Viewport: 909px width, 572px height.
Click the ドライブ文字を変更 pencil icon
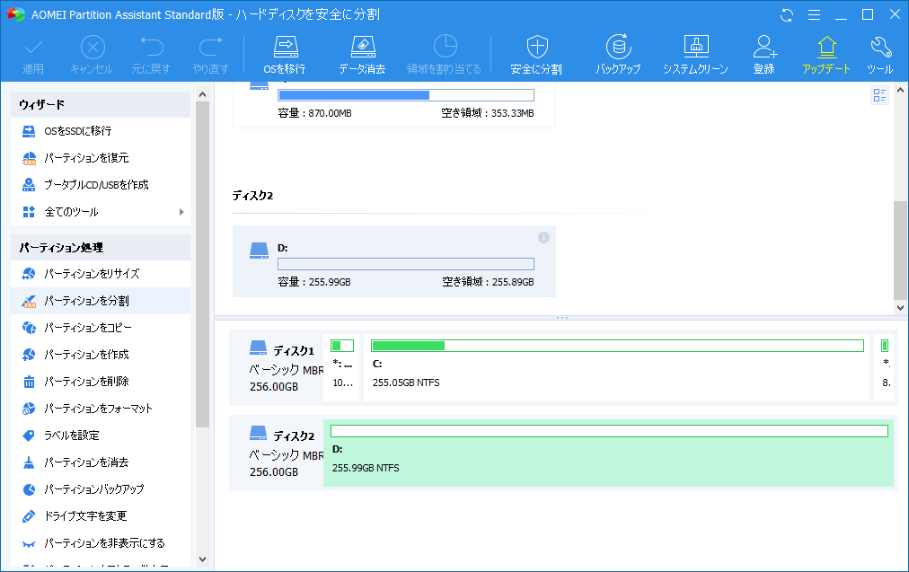point(29,515)
